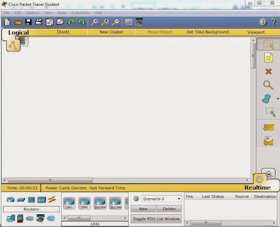Switch to the Logical workspace tab
Screen dimensions: 280x227
click(x=18, y=32)
